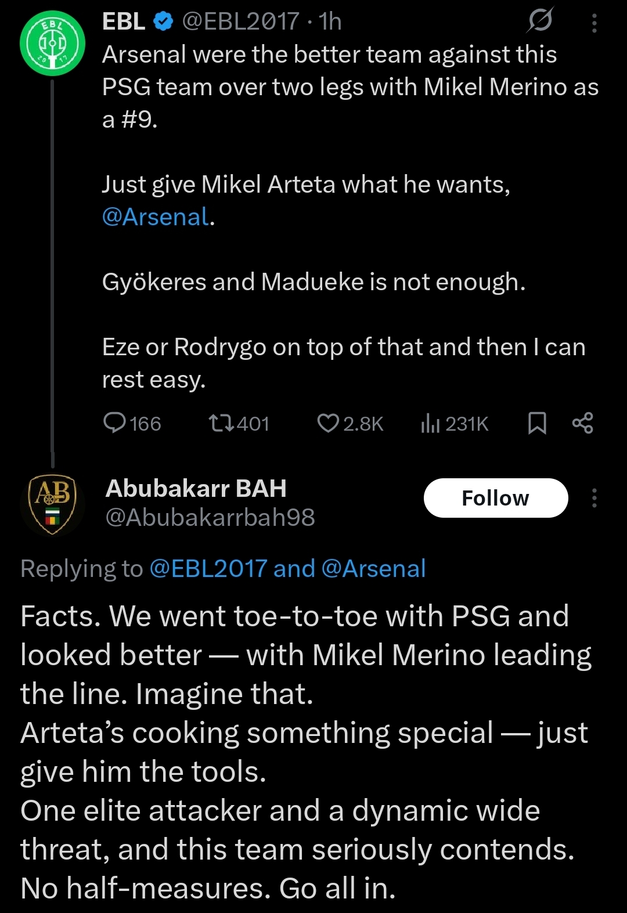Image resolution: width=627 pixels, height=913 pixels.
Task: Open the @EBL2017 link in Replying to line
Action: [208, 568]
